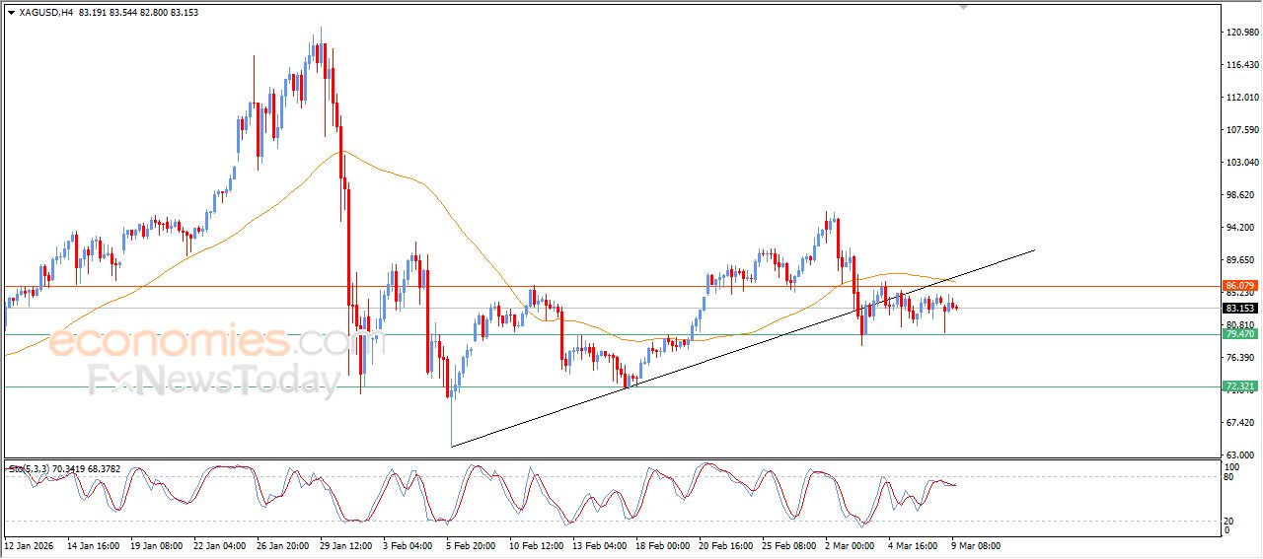Screen dimensions: 1263x559
Task: Click the black 83.153 current price label
Action: pyautogui.click(x=1239, y=308)
